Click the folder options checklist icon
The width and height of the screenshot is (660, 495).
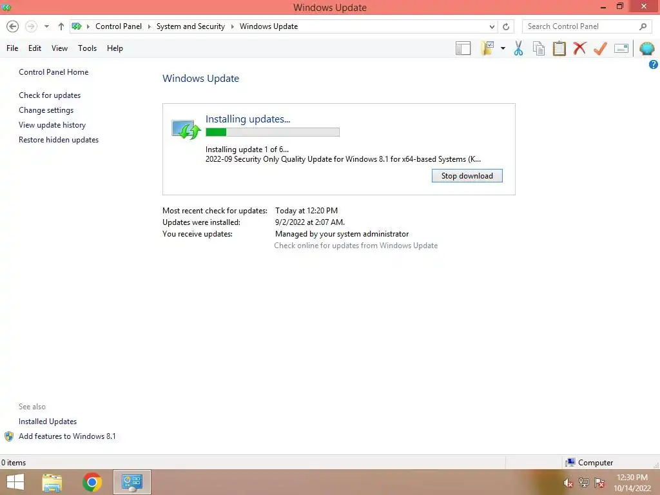coord(487,48)
